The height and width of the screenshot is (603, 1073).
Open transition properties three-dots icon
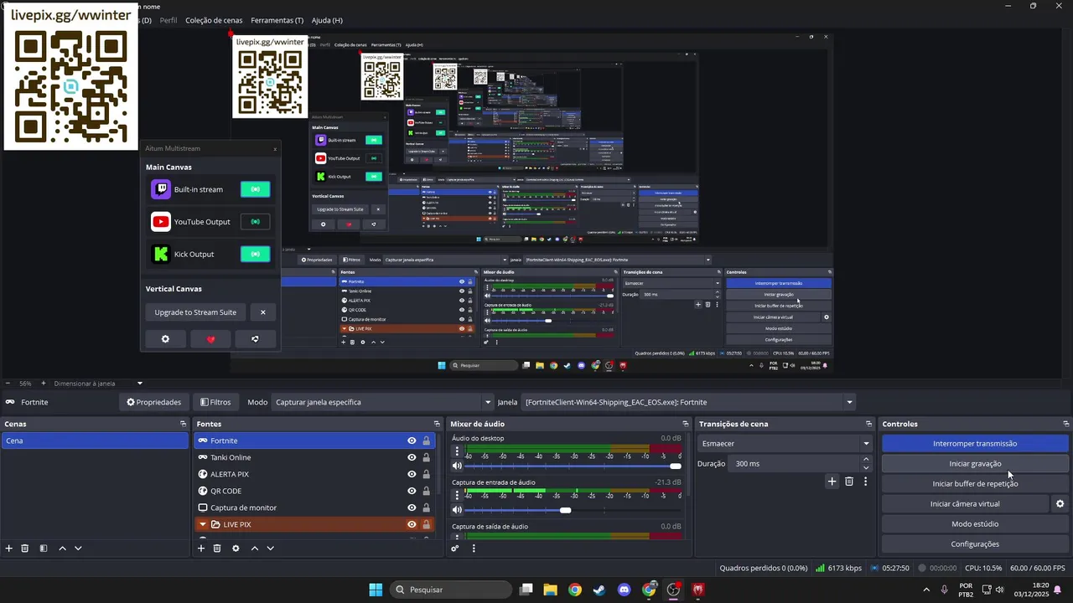pos(865,482)
